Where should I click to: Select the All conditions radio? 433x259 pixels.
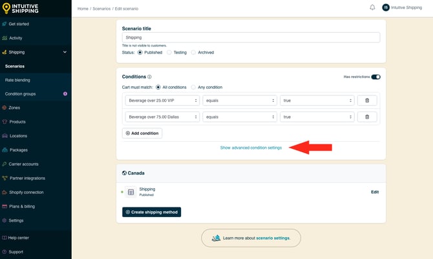[x=158, y=87]
